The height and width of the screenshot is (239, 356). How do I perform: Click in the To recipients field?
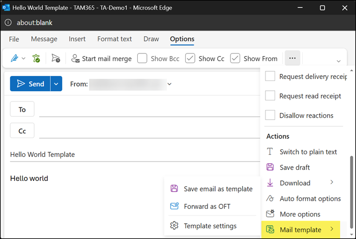[x=150, y=110]
